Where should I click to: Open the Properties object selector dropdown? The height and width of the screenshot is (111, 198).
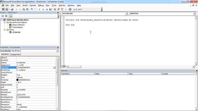57,51
